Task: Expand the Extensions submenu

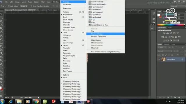Action: coord(73,8)
